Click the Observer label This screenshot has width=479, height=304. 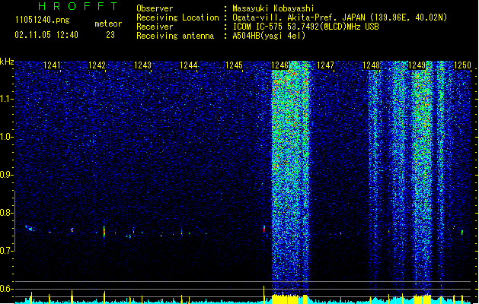point(155,8)
